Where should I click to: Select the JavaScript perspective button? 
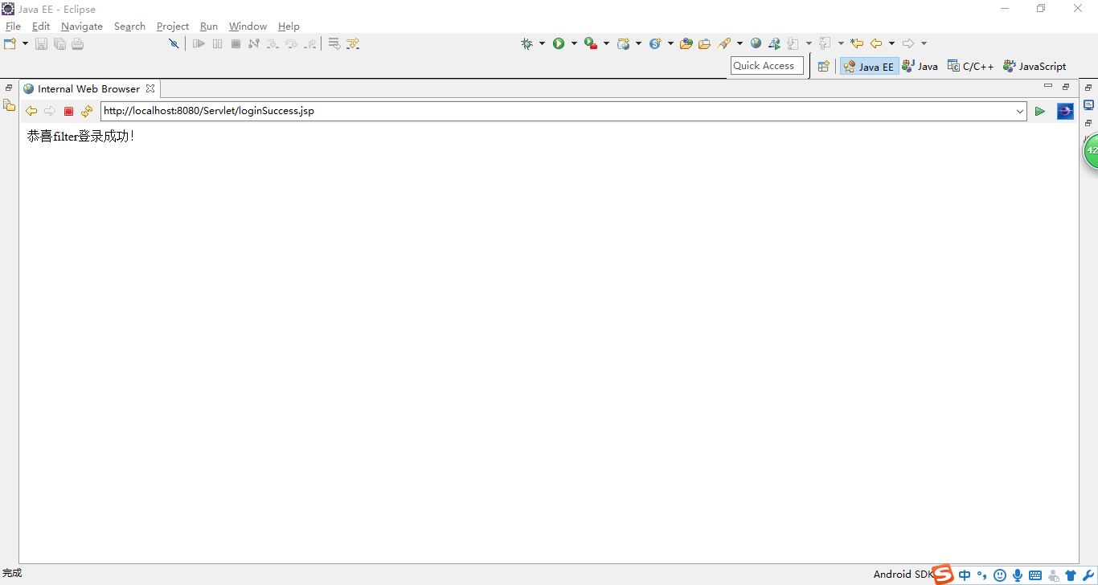(1034, 67)
